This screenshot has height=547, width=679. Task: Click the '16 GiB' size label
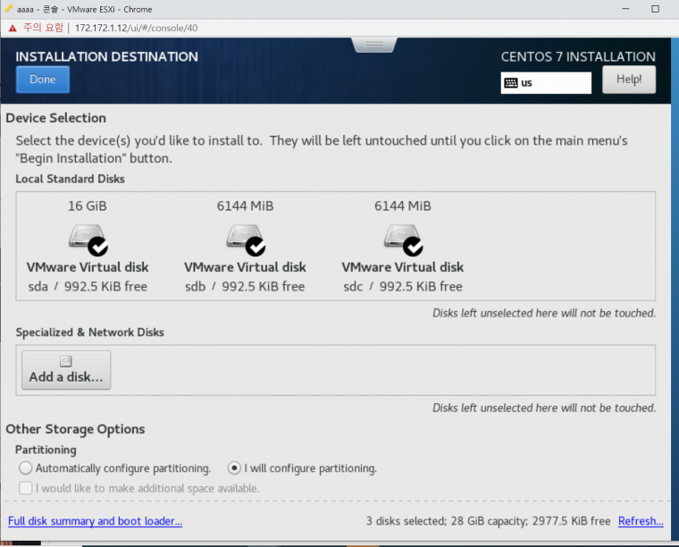[87, 206]
